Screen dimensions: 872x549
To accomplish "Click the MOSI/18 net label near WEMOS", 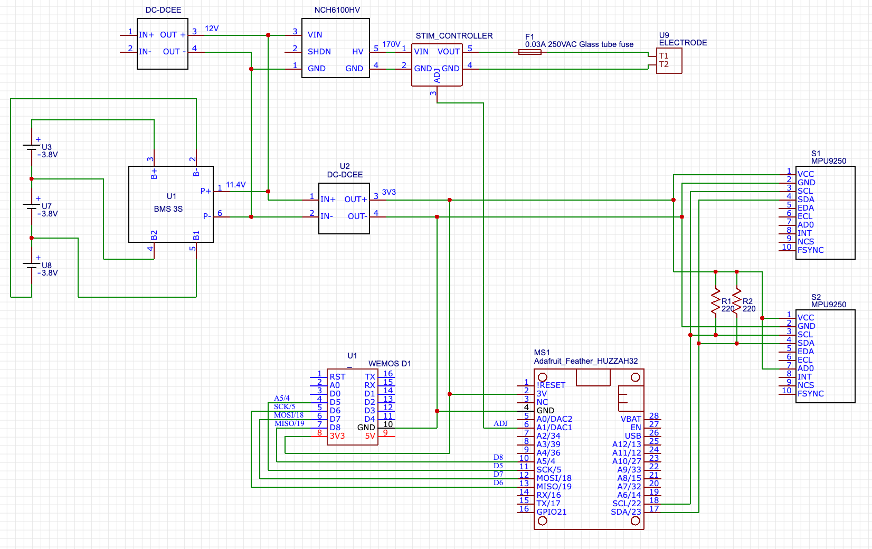I will coord(289,415).
